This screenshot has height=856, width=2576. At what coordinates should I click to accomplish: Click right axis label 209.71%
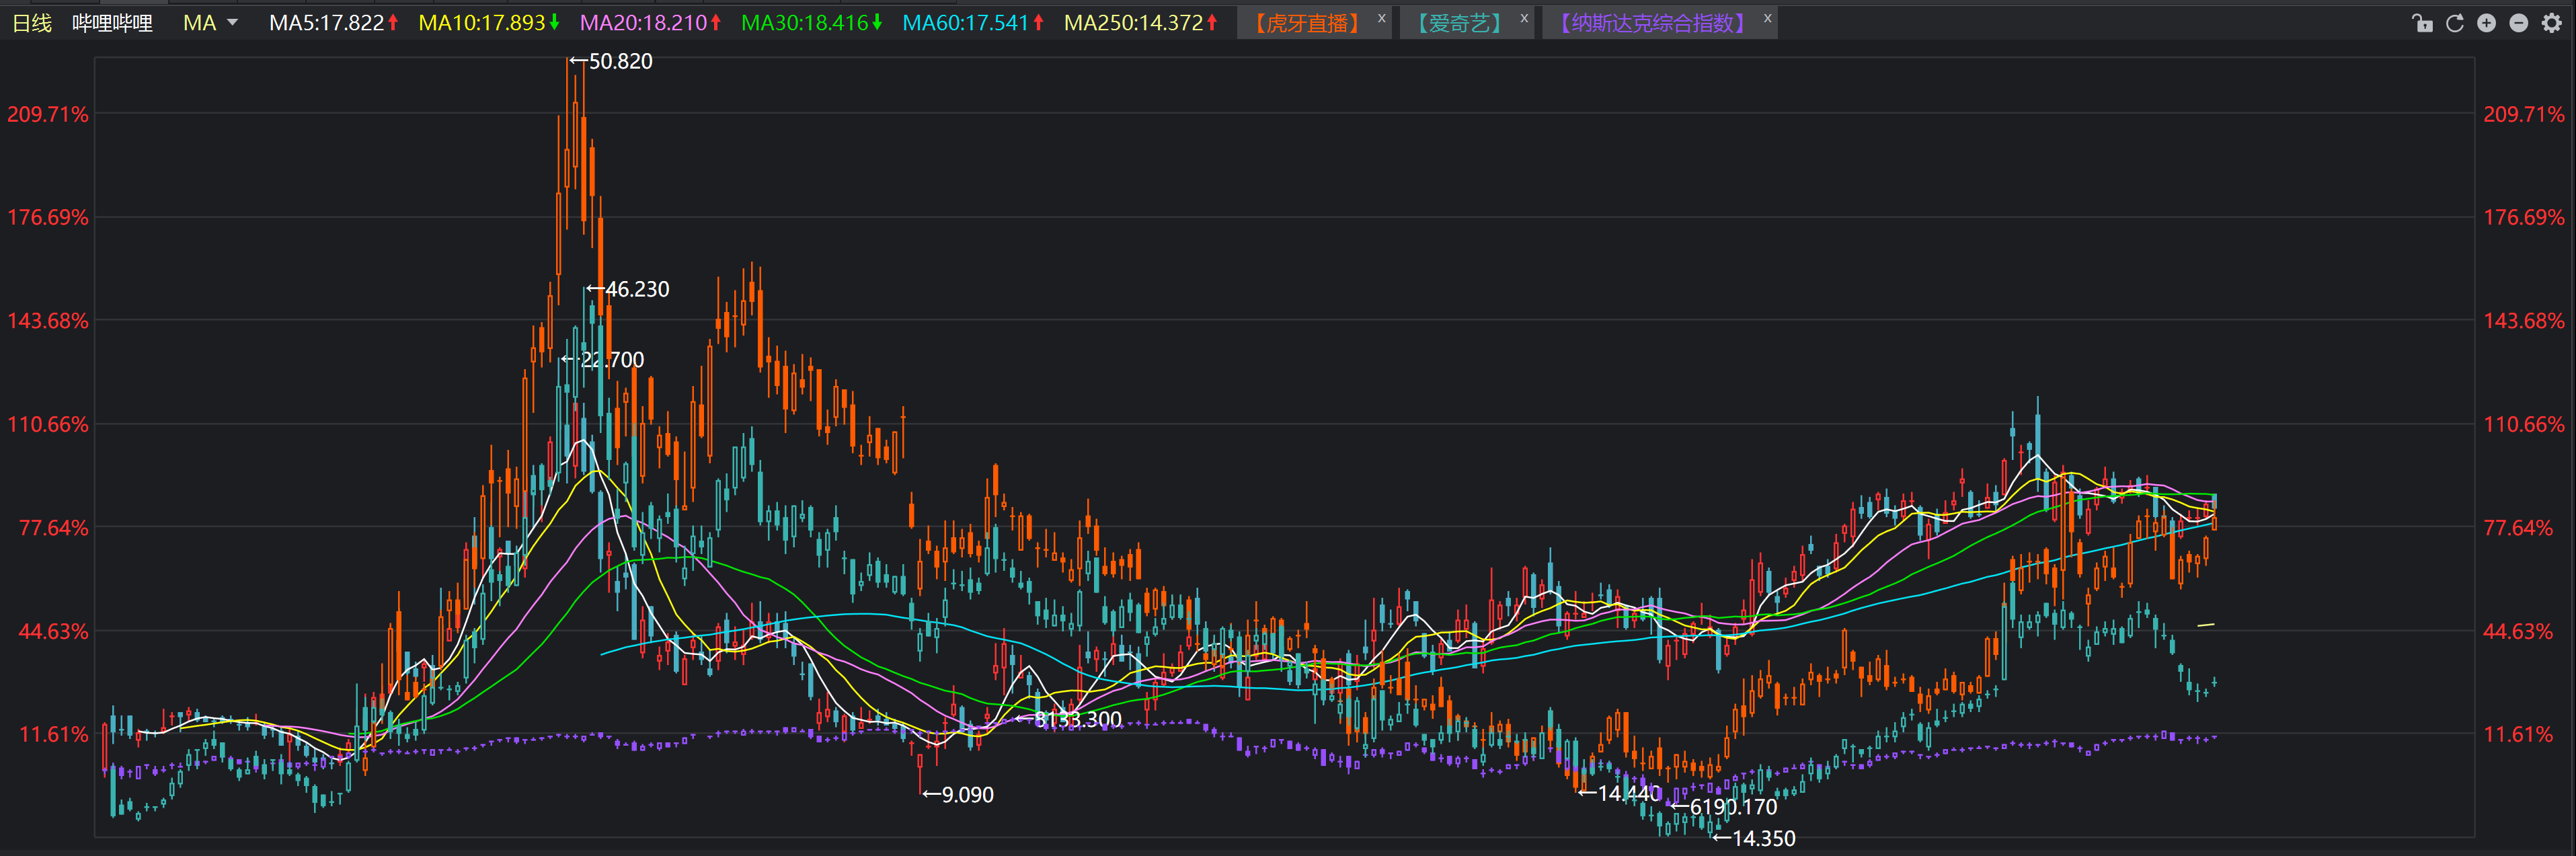[2524, 114]
